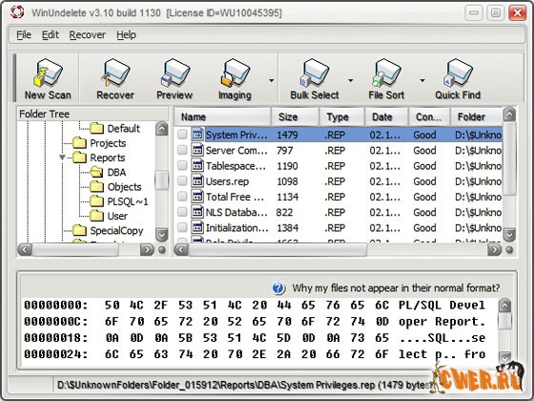Click the size value 1479
Image resolution: width=534 pixels, height=401 pixels.
(x=287, y=135)
